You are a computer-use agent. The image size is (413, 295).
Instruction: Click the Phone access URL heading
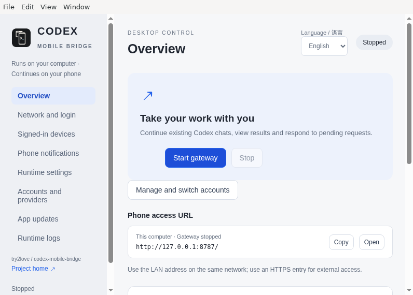click(x=160, y=215)
